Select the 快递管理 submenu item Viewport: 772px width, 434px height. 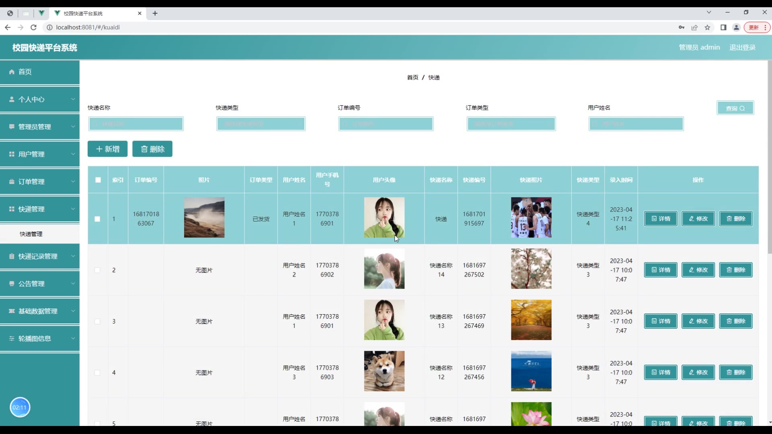click(x=31, y=234)
